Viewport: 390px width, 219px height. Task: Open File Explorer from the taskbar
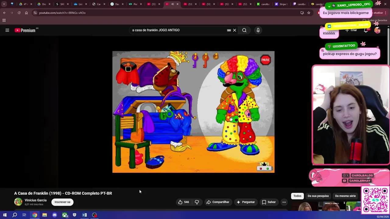tap(44, 215)
